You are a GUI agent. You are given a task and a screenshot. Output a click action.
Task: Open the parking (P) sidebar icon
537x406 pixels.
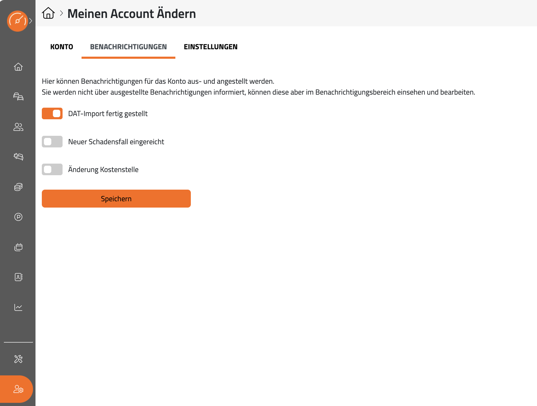(18, 217)
